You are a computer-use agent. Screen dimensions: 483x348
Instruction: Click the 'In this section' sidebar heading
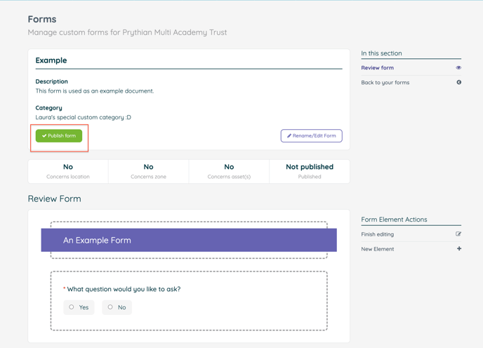point(381,53)
